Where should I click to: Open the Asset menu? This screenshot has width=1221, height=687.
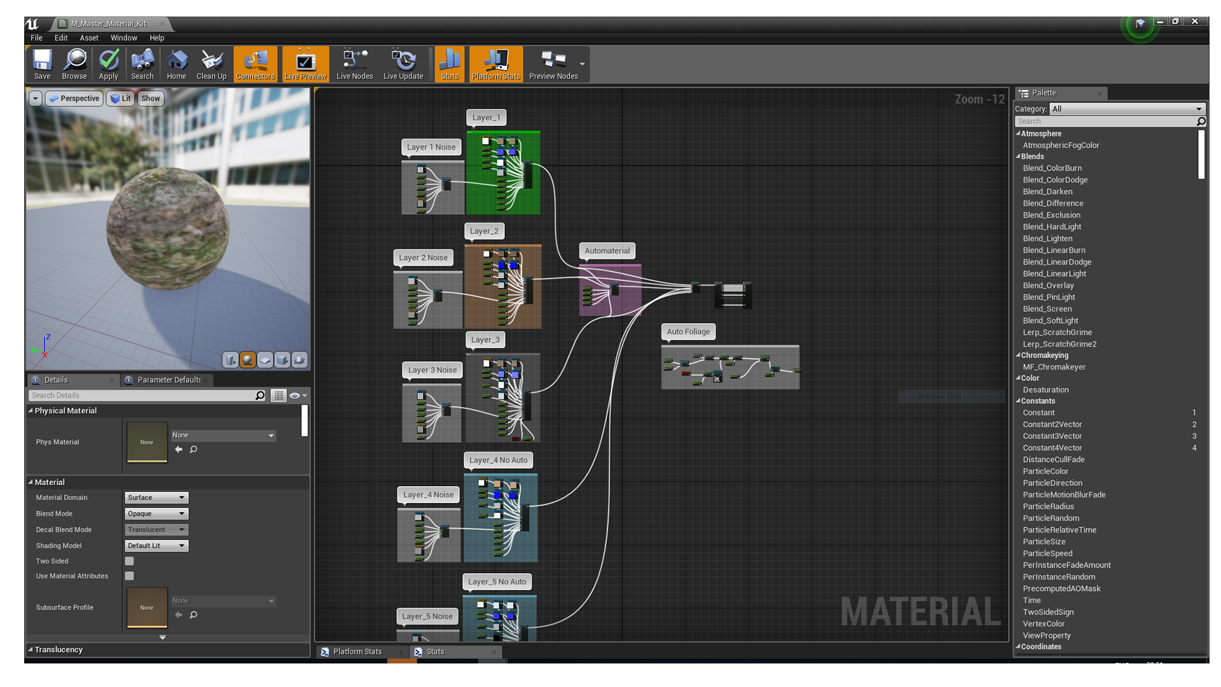point(89,38)
